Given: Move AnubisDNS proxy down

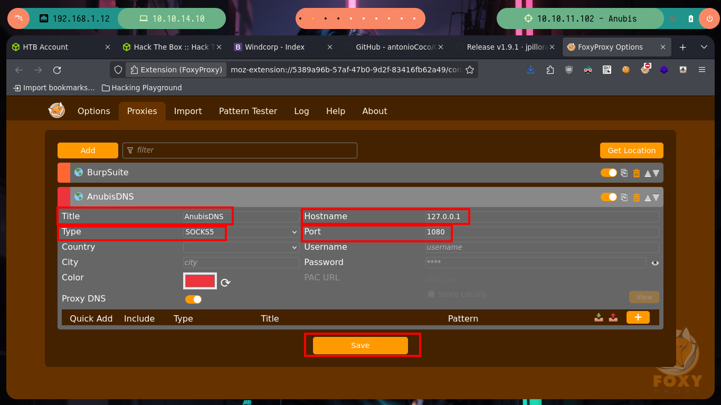Looking at the screenshot, I should tap(656, 197).
